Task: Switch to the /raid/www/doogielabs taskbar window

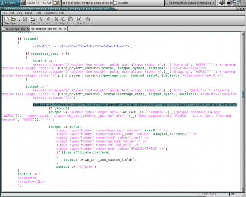Action: tap(190, 3)
